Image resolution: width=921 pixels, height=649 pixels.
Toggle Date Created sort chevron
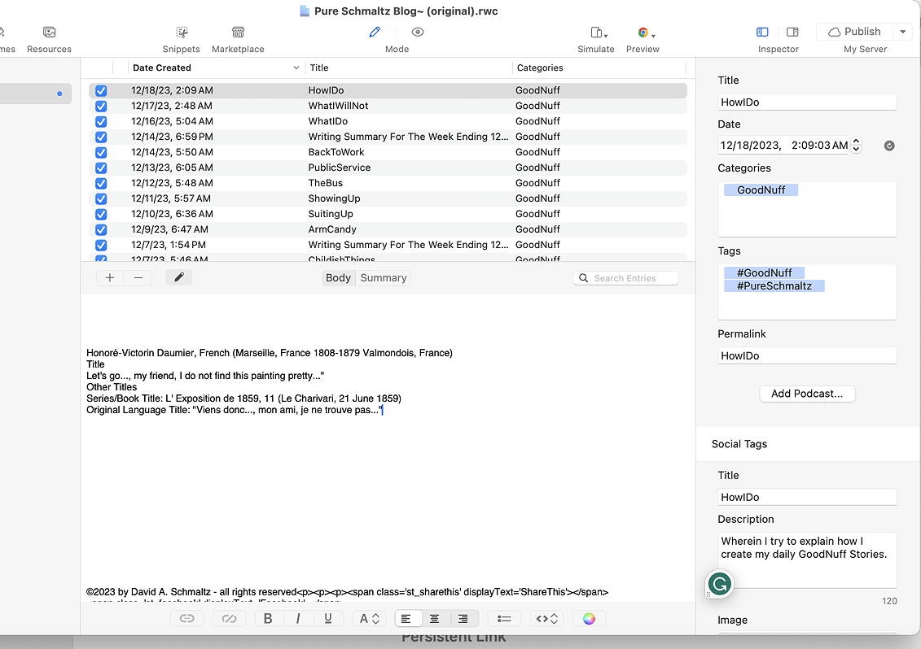pyautogui.click(x=296, y=68)
